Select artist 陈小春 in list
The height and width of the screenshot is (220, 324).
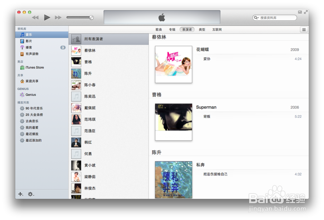(109, 85)
